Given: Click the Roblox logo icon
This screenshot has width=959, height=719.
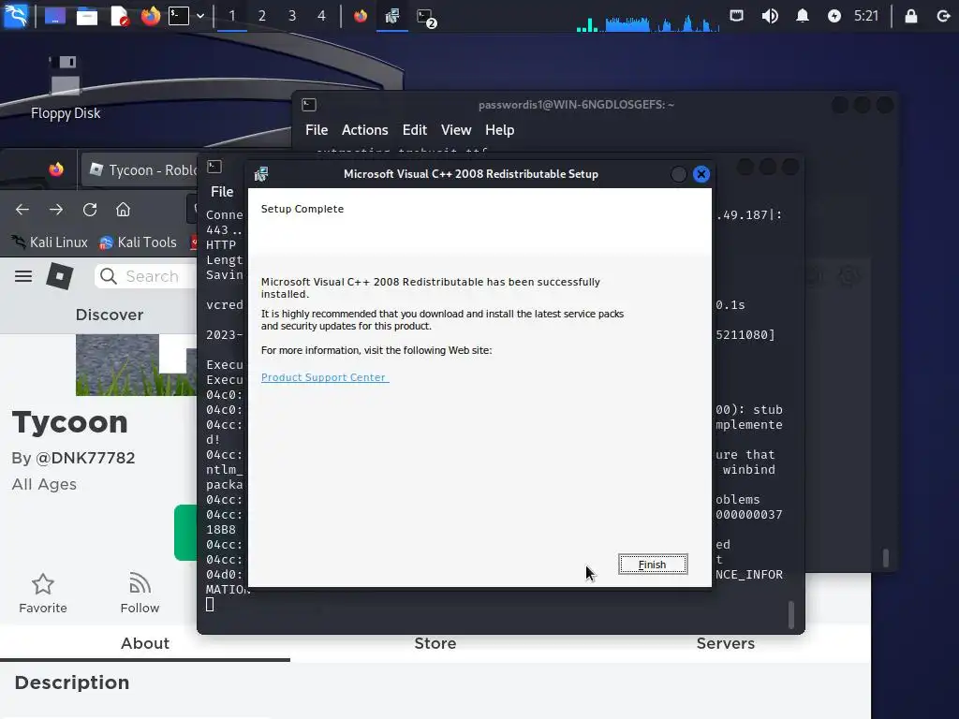Looking at the screenshot, I should coord(60,276).
